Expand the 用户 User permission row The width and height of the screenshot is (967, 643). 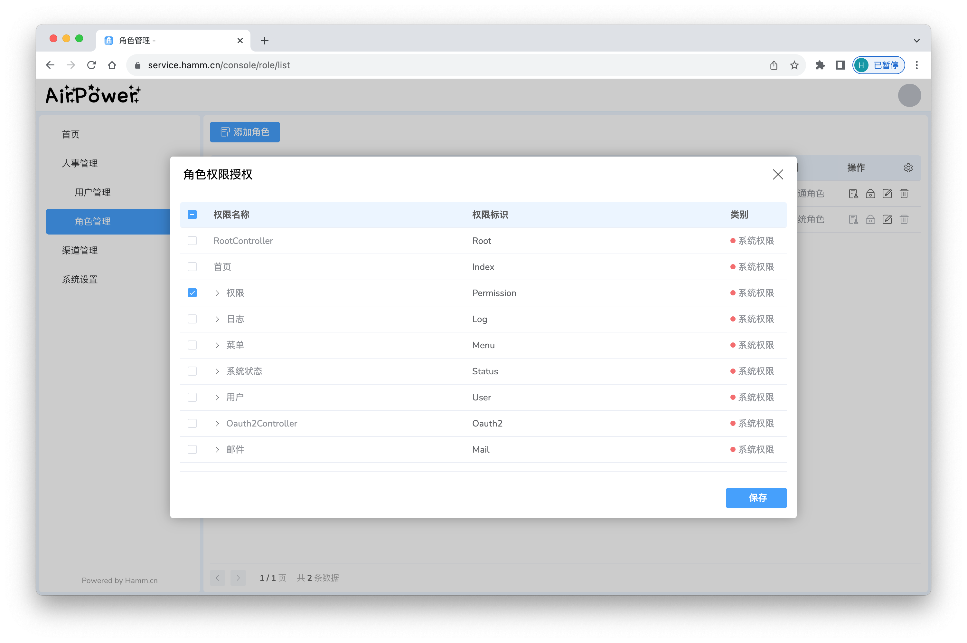click(x=217, y=397)
